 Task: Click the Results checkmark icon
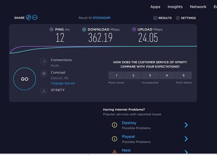155,18
